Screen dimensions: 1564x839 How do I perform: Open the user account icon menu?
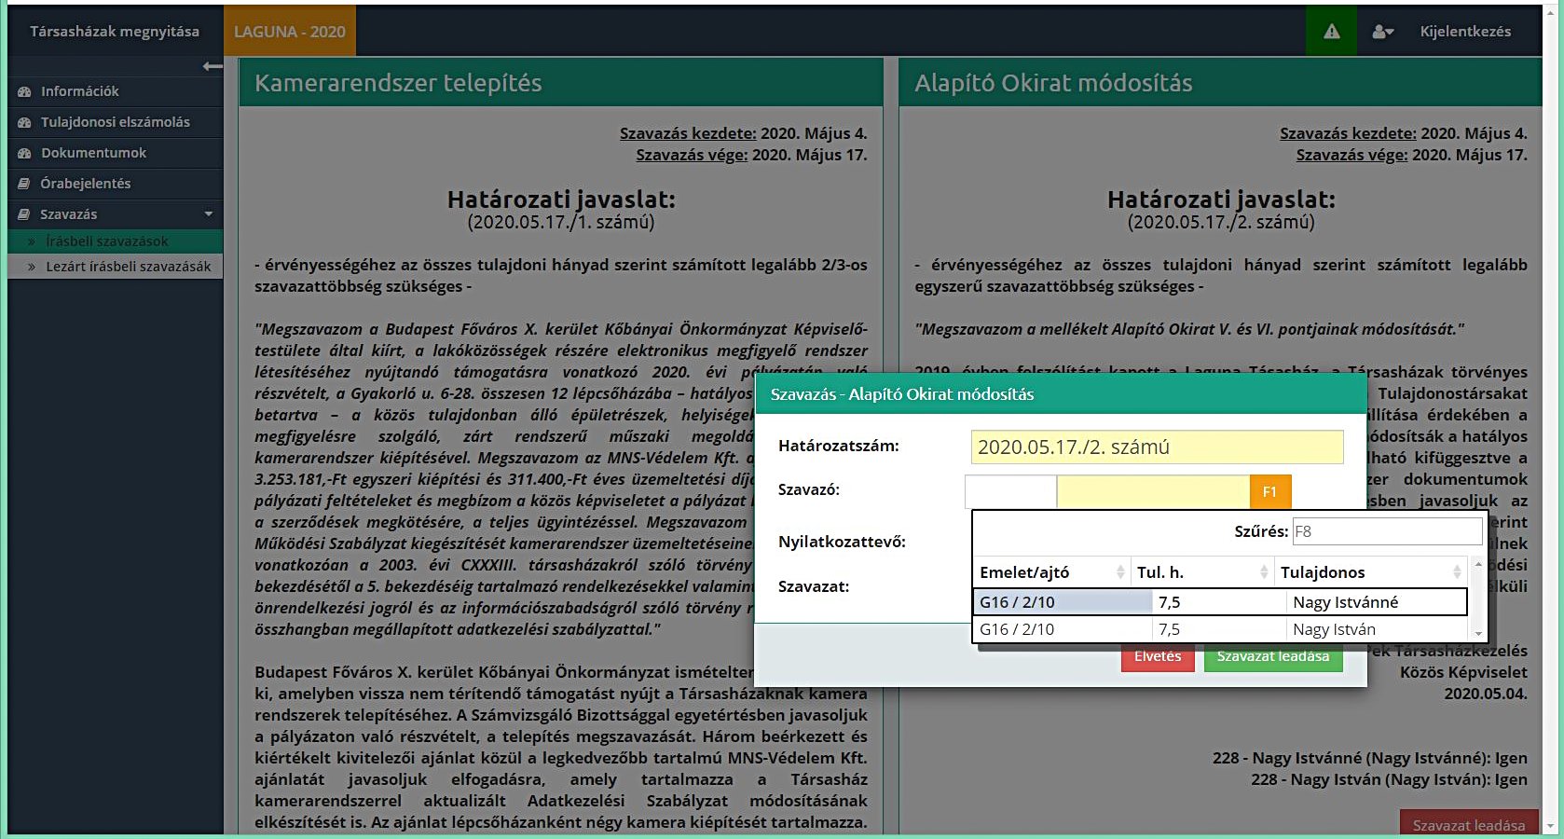point(1382,32)
